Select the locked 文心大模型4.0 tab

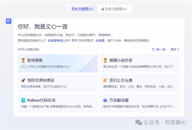click(x=114, y=9)
